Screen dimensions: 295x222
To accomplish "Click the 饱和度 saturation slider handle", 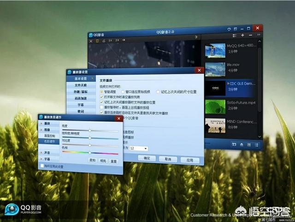I will tap(90, 138).
